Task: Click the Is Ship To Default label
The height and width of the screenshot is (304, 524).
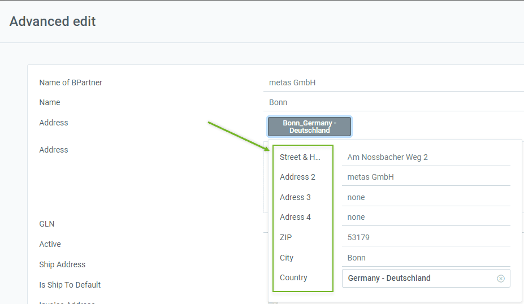Action: click(70, 285)
